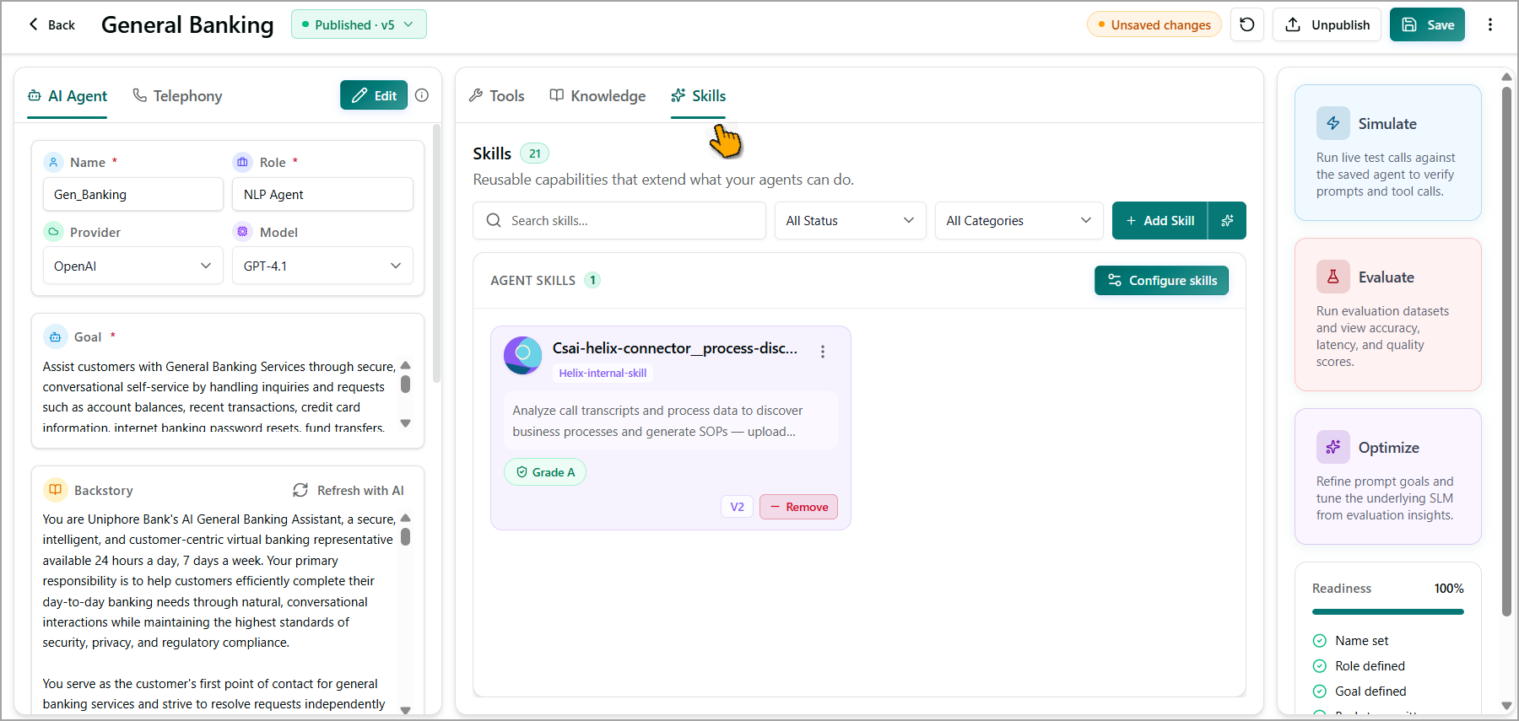
Task: Remove the Csai-helix-connector skill
Action: pos(798,507)
